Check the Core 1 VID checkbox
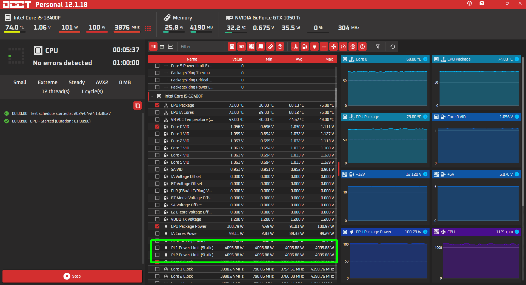The image size is (526, 285). (157, 134)
